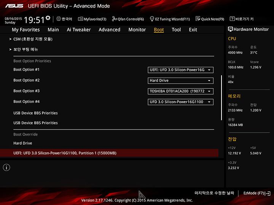Click the BCLK value 100.0 MHz
Viewport: 274px width, 205px height.
click(236, 67)
